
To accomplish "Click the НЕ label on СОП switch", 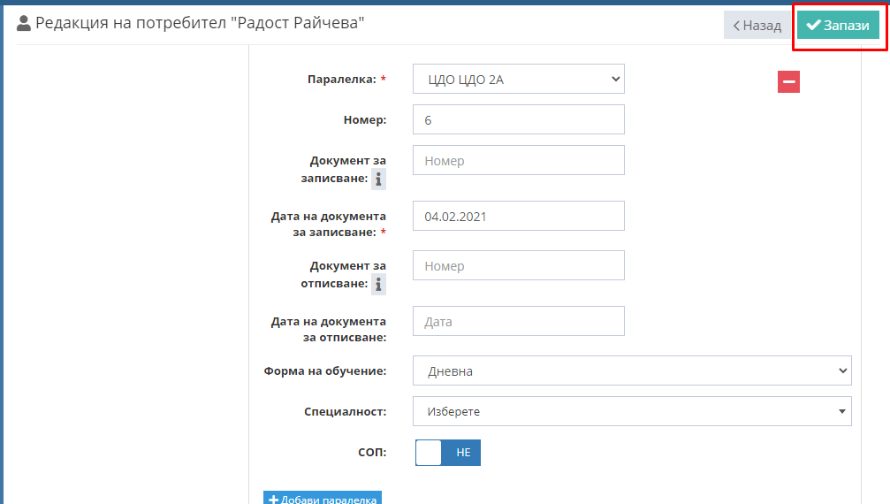I will pyautogui.click(x=463, y=453).
